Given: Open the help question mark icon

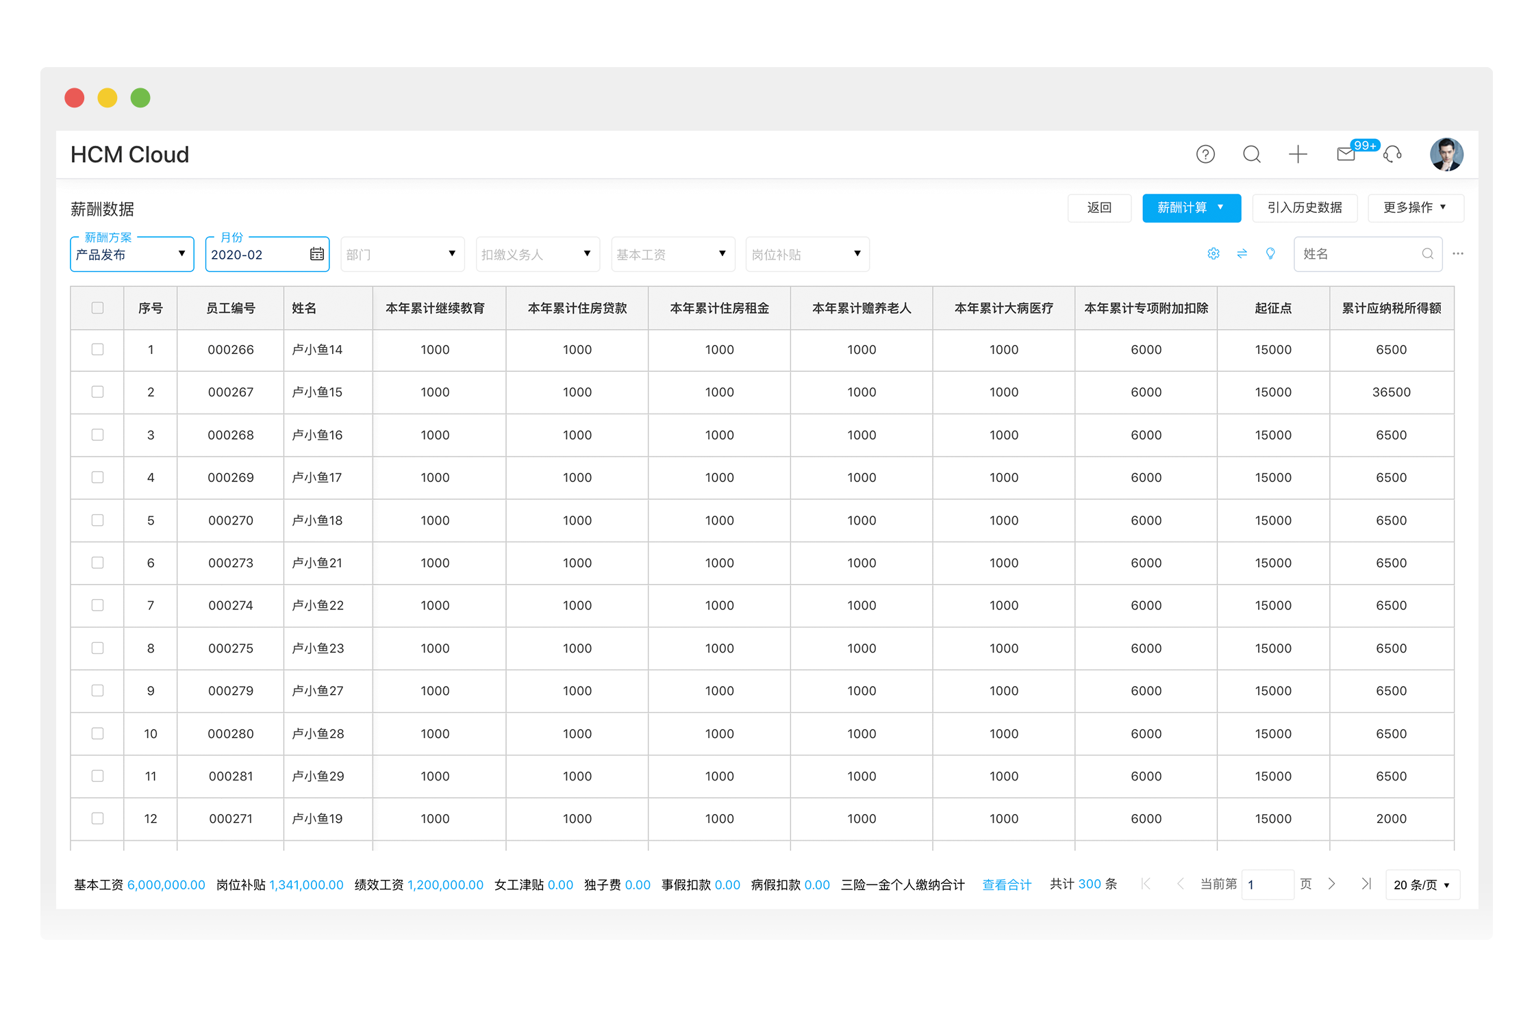Looking at the screenshot, I should (x=1205, y=154).
